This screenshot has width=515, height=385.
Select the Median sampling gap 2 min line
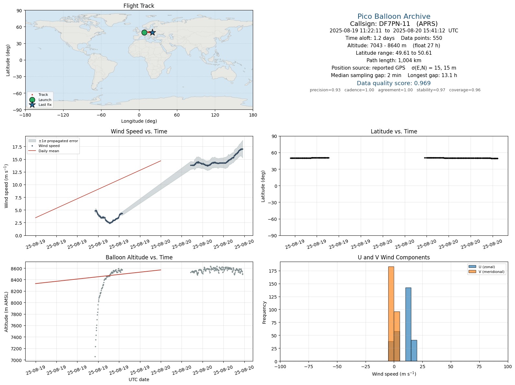pos(394,75)
